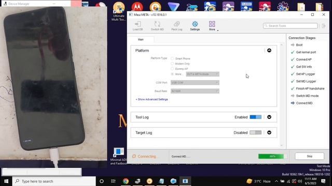Select Modem Only platform type

172,64
